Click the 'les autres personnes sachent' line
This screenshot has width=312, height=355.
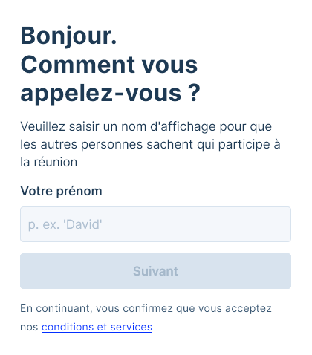tap(106, 144)
